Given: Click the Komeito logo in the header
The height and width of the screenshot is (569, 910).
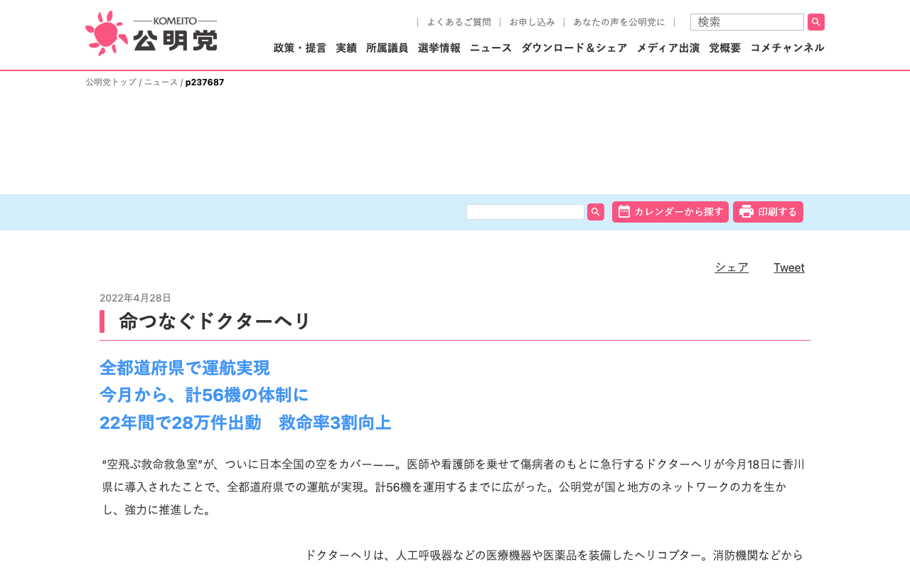Looking at the screenshot, I should pyautogui.click(x=151, y=33).
